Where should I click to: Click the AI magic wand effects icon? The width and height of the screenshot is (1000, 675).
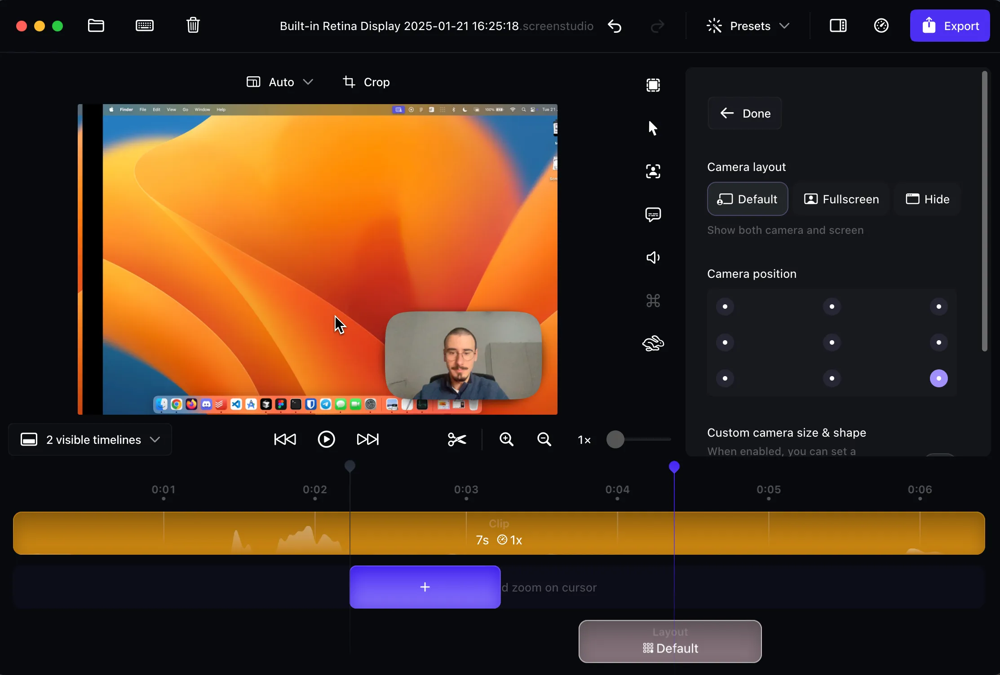point(712,25)
